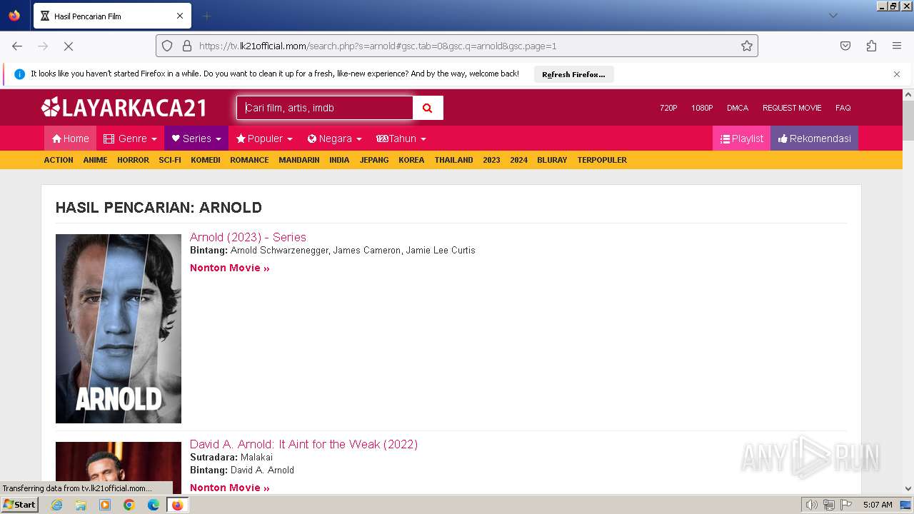Viewport: 914px width, 514px height.
Task: Open the File Explorer folder taskbar icon
Action: coord(81,505)
